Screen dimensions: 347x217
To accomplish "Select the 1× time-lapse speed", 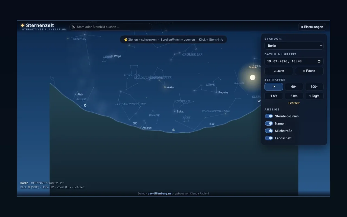I will pyautogui.click(x=274, y=87).
